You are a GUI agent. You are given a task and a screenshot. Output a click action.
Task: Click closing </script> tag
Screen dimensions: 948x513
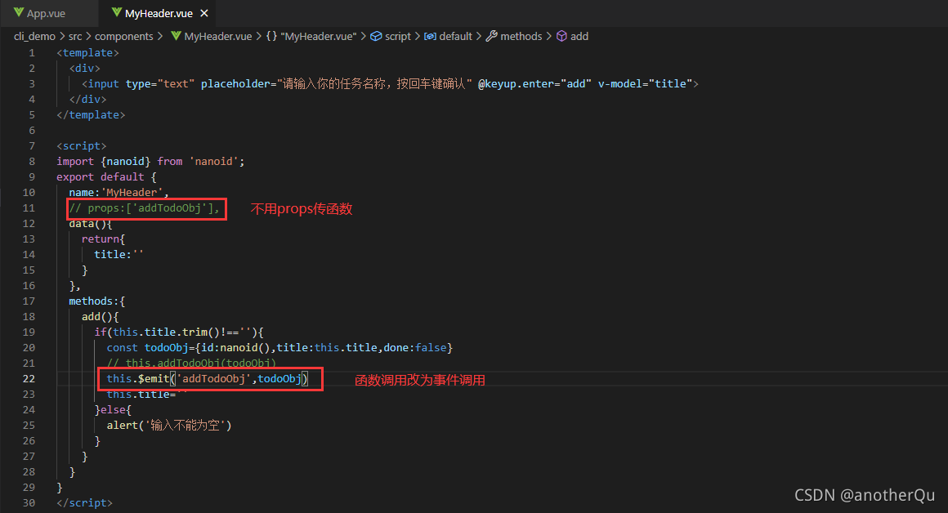pos(85,502)
